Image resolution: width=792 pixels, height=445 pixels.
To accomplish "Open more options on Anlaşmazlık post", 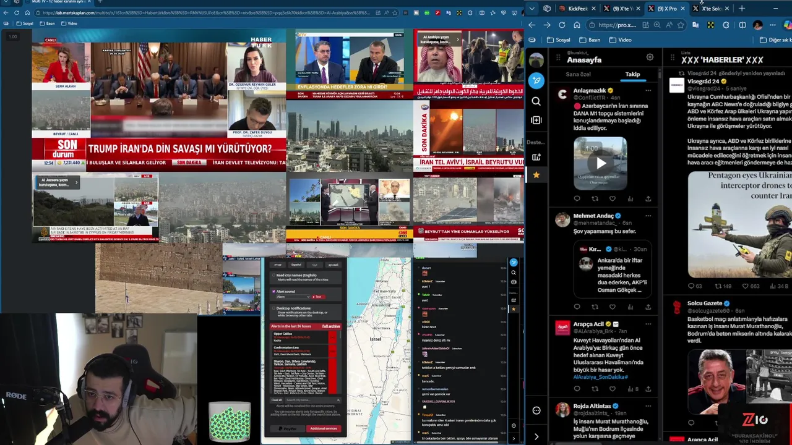I will pos(648,91).
